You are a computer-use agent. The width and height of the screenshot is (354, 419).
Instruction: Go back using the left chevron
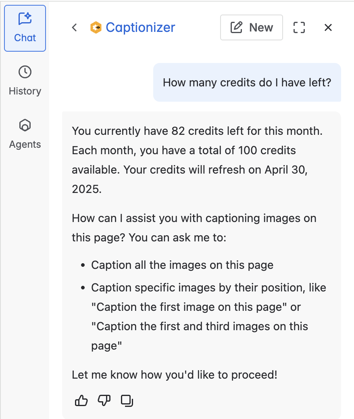point(74,27)
